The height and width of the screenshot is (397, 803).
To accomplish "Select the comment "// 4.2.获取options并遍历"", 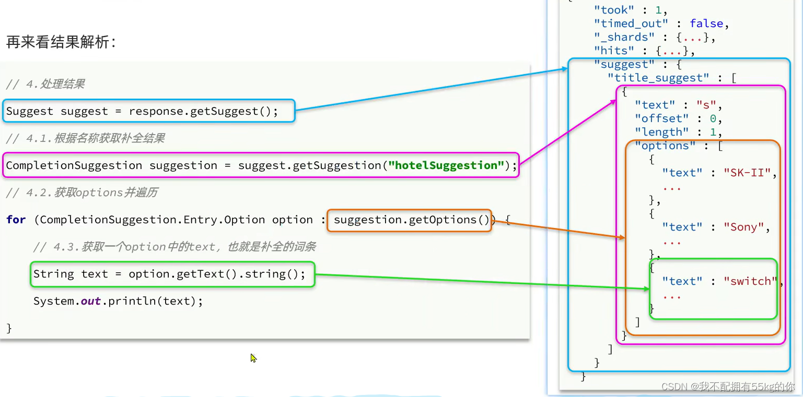I will pos(82,193).
